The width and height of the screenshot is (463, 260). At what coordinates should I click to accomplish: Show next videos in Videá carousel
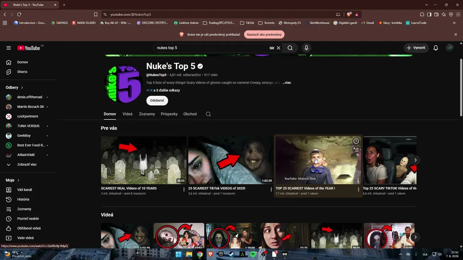(x=416, y=237)
